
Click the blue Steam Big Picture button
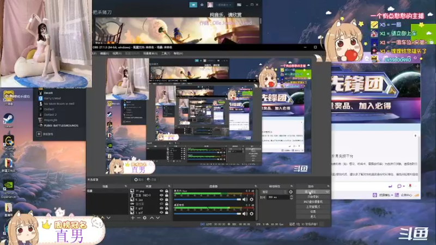click(x=193, y=4)
